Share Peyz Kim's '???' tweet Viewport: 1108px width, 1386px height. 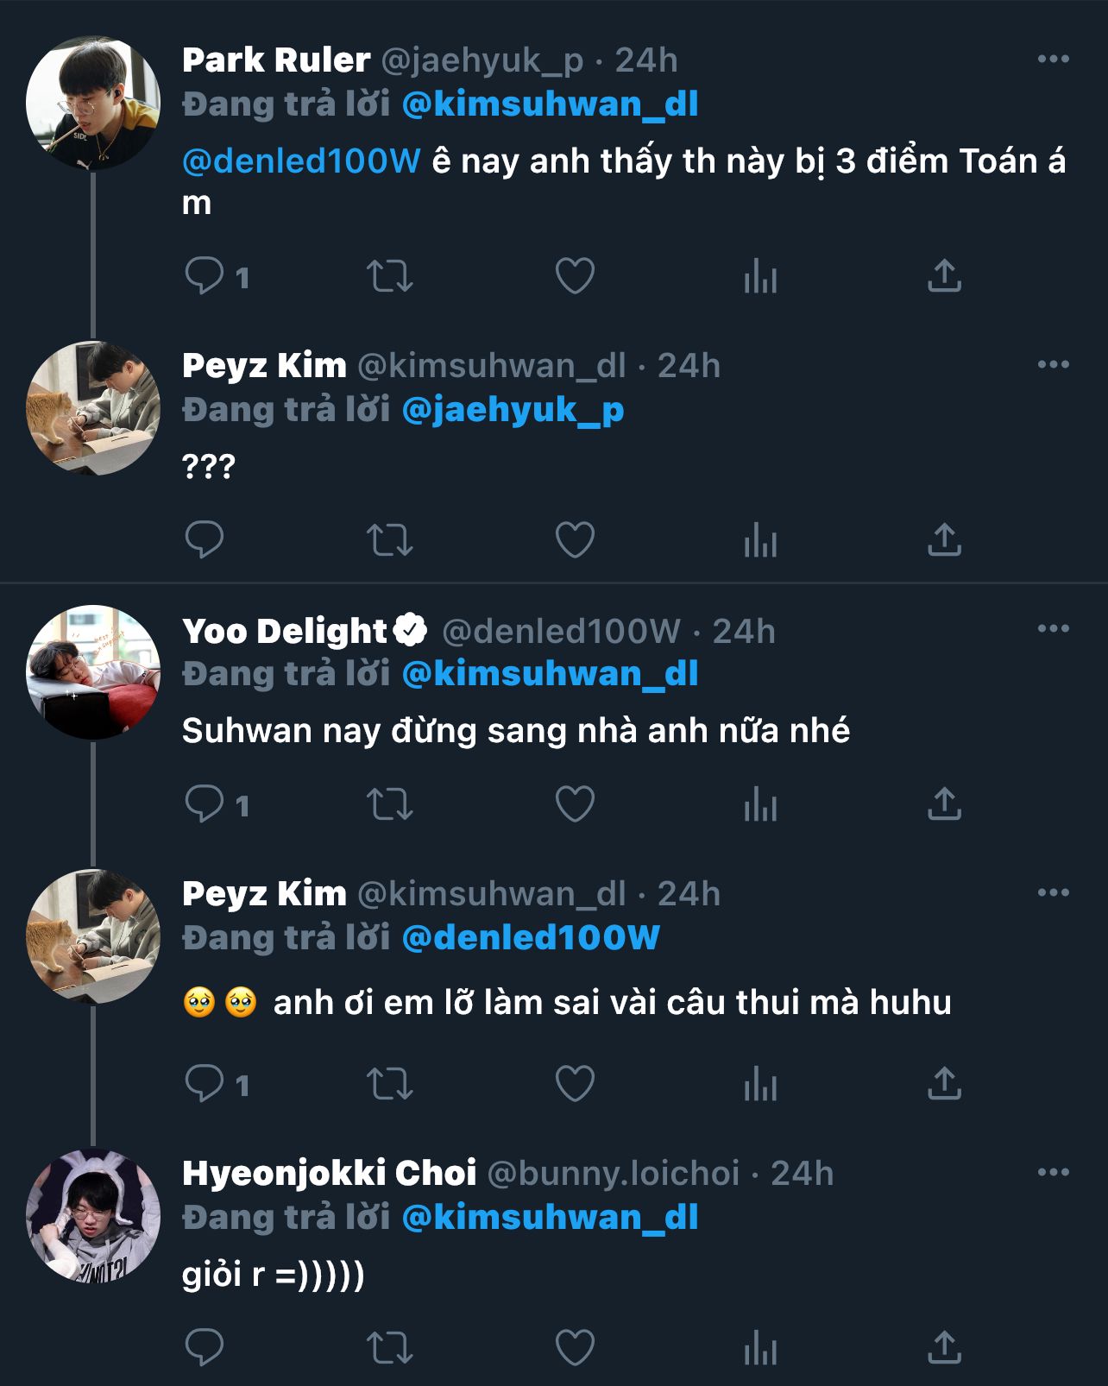pyautogui.click(x=944, y=540)
